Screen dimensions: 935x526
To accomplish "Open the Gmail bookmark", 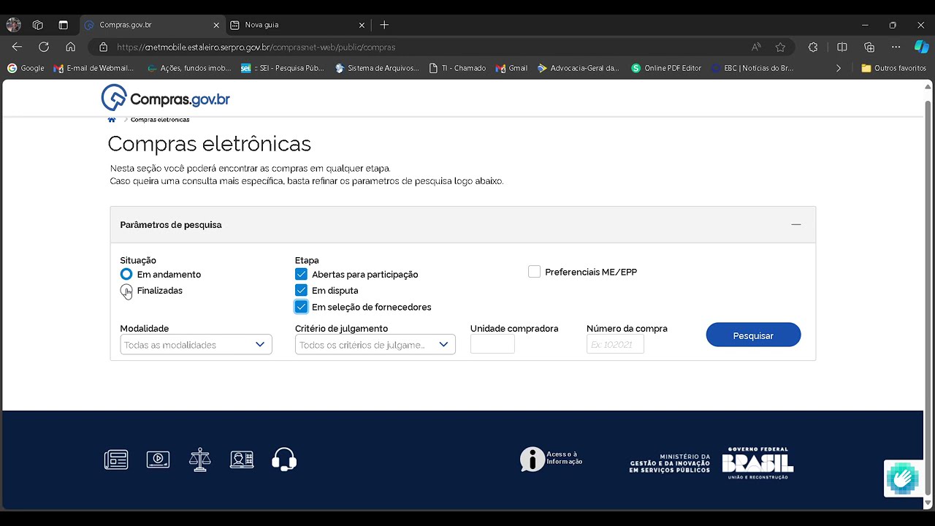I will 511,68.
